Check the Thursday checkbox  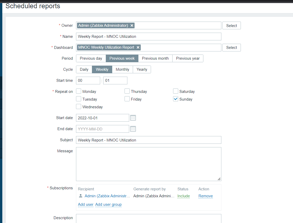[127, 91]
